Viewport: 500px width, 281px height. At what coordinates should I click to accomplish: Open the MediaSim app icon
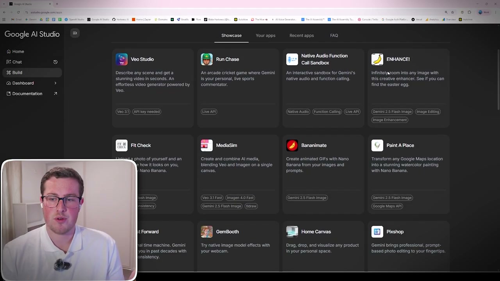[x=207, y=145]
